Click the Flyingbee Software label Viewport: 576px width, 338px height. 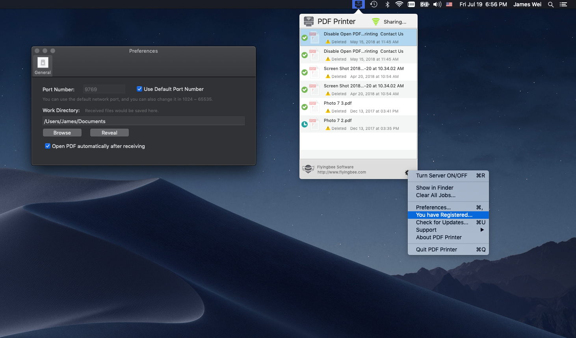tap(335, 167)
